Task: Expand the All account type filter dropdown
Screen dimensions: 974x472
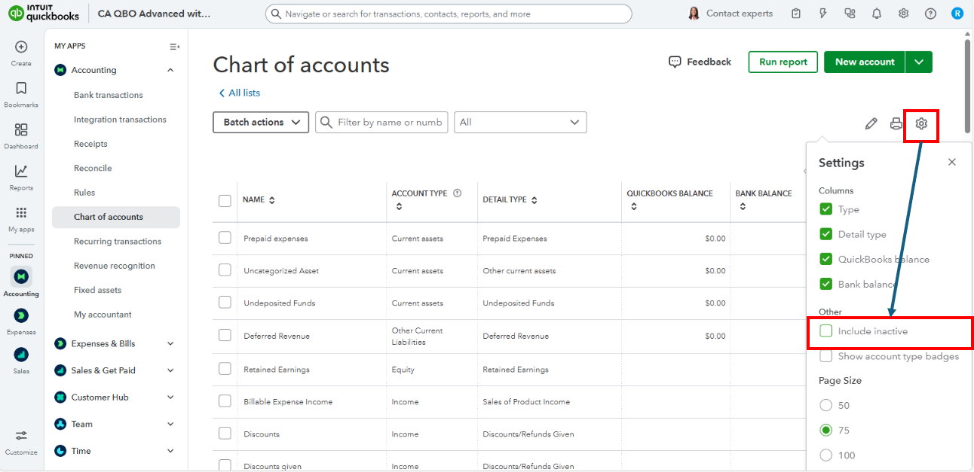Action: pos(520,123)
